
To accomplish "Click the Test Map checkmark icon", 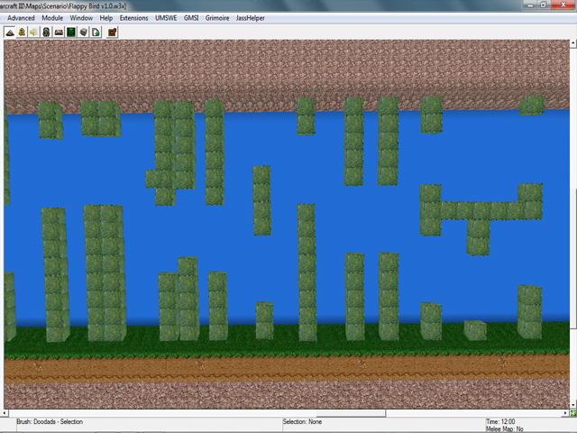I will pyautogui.click(x=112, y=32).
